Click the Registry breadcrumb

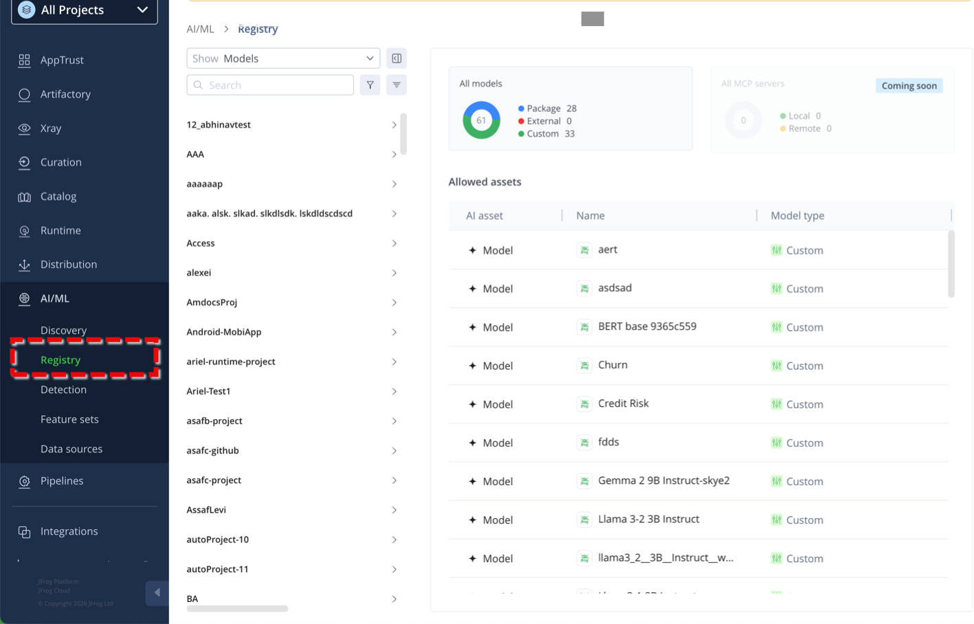[258, 29]
